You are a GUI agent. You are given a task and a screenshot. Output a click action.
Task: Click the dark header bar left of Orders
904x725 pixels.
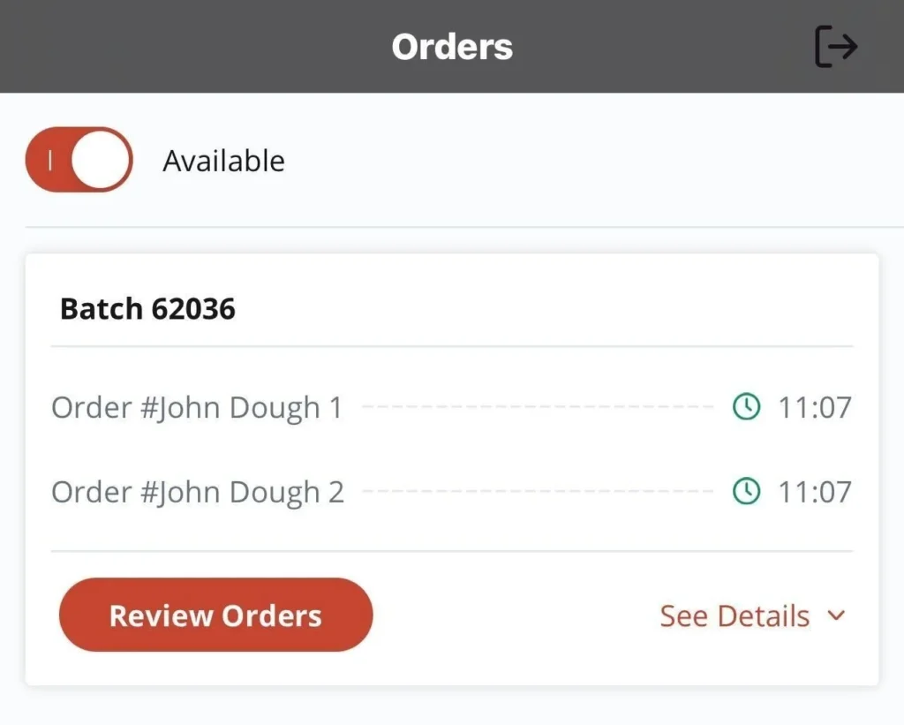tap(177, 47)
